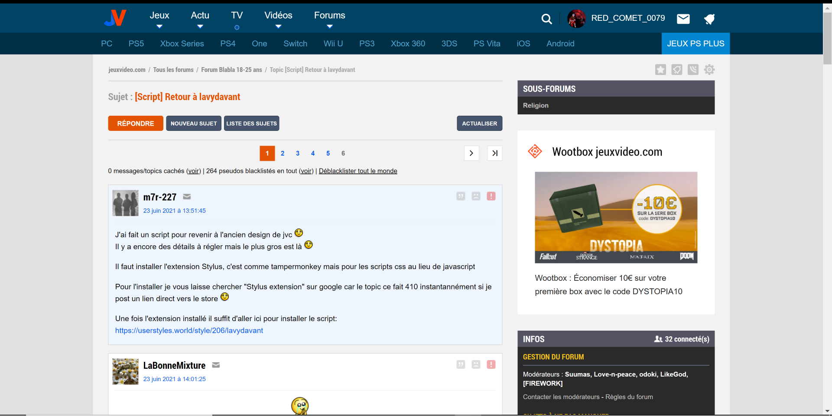Click the page scrollbar thumb

coord(827,38)
